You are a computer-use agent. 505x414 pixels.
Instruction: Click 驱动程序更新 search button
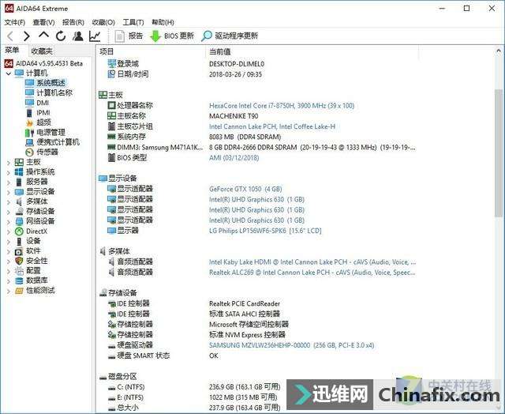[x=230, y=36]
